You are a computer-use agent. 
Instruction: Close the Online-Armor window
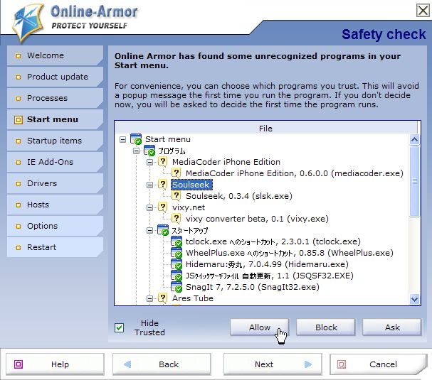click(423, 11)
